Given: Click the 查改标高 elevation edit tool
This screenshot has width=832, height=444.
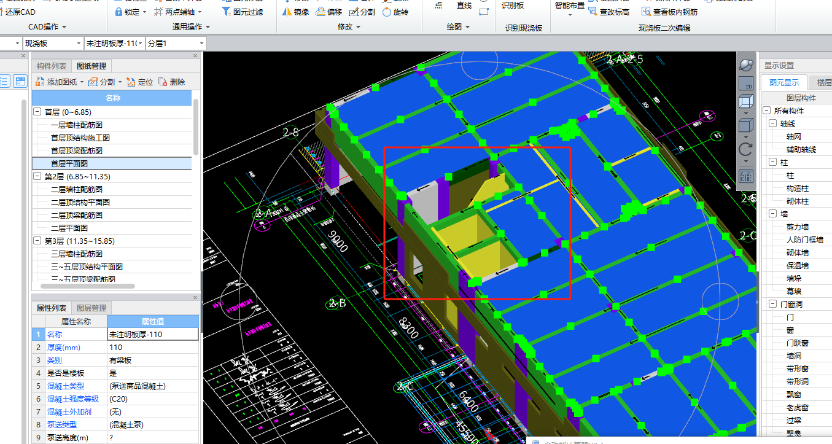Looking at the screenshot, I should click(608, 12).
